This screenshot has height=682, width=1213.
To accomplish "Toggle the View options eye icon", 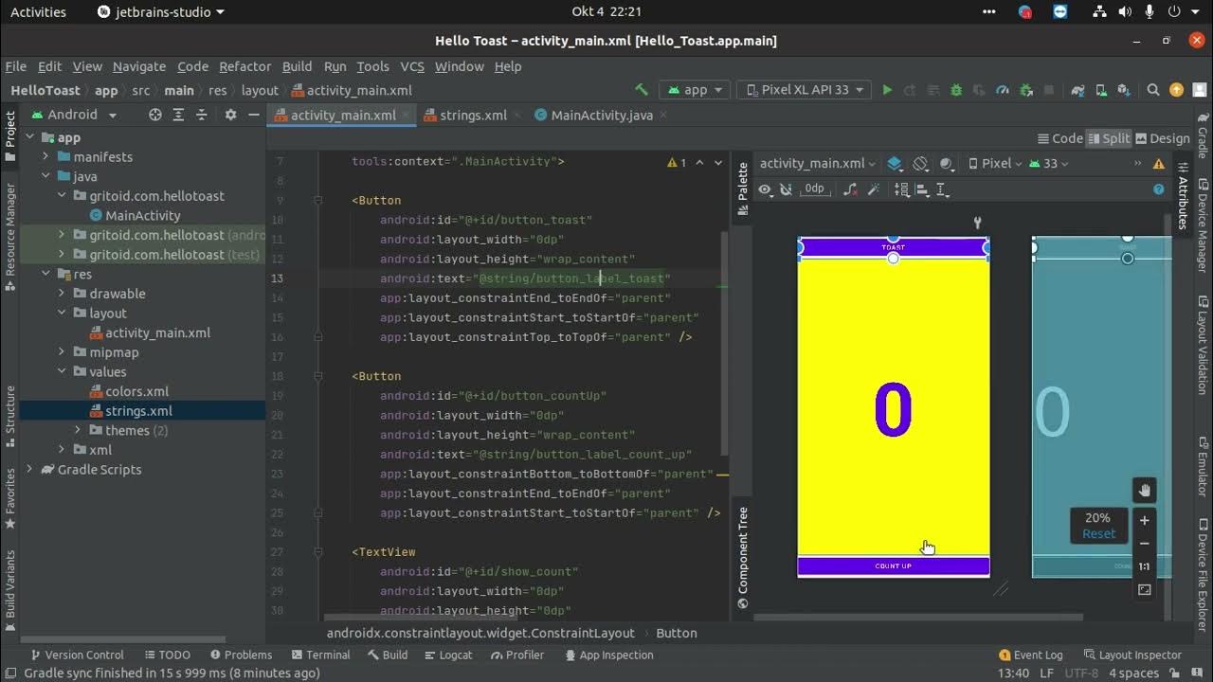I will pos(764,189).
